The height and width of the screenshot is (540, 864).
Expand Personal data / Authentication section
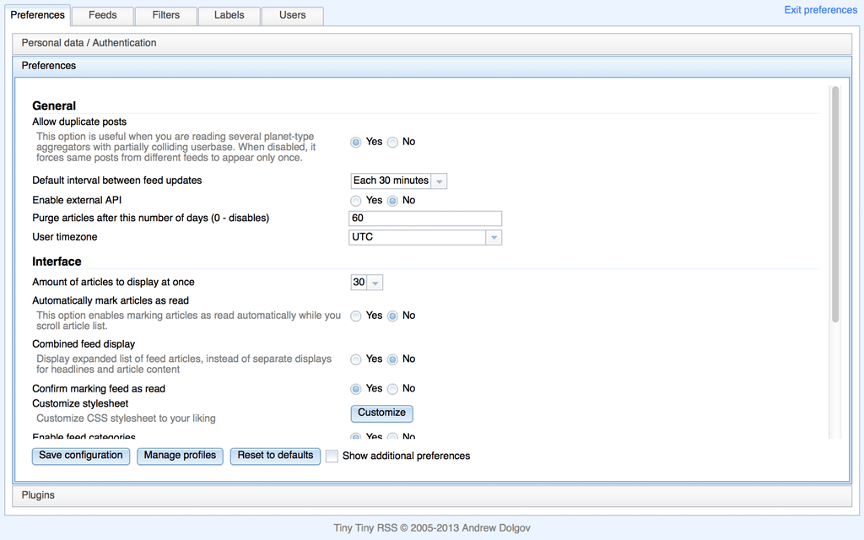pyautogui.click(x=89, y=43)
